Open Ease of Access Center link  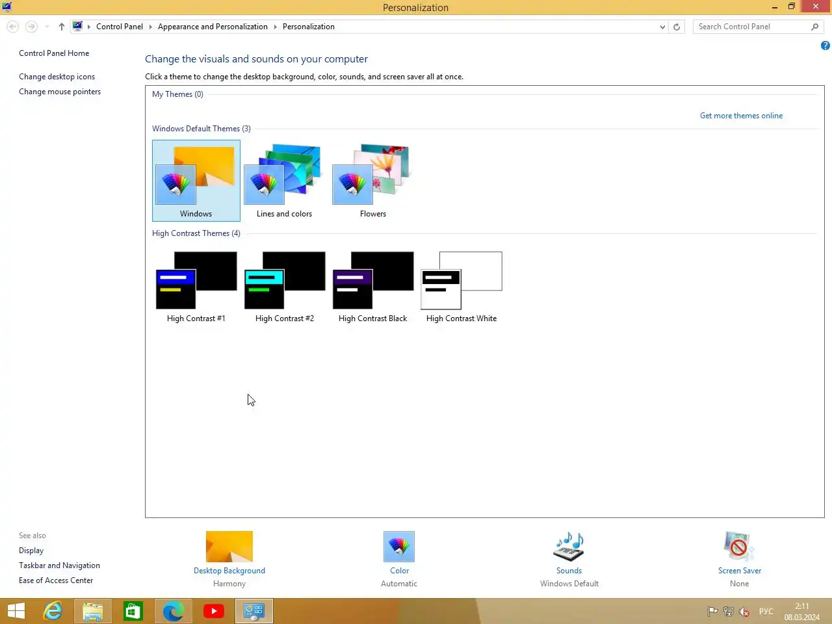pyautogui.click(x=56, y=580)
